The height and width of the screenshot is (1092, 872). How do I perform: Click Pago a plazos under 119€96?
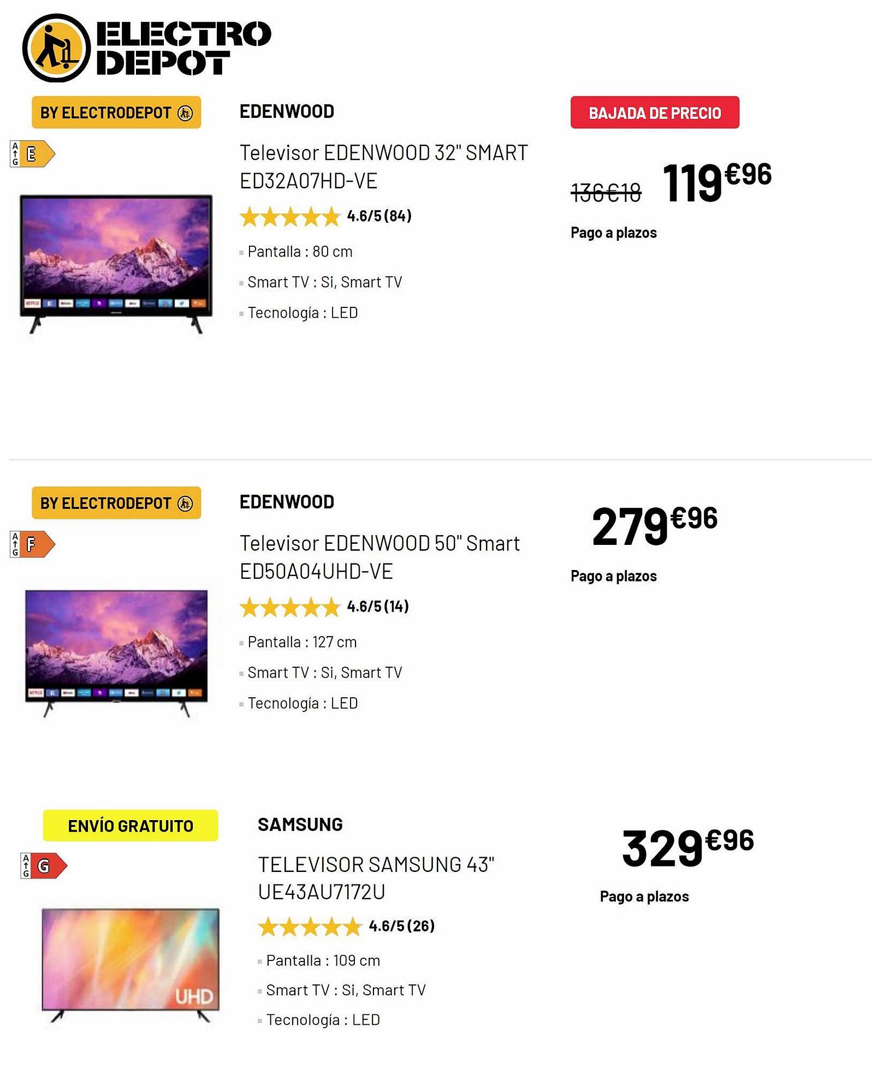coord(614,233)
